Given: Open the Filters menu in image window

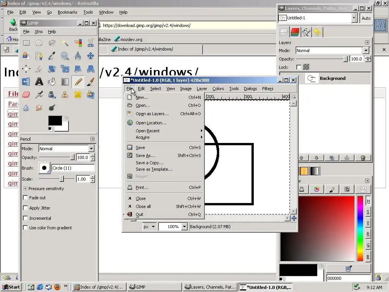Looking at the screenshot, I should coord(267,89).
